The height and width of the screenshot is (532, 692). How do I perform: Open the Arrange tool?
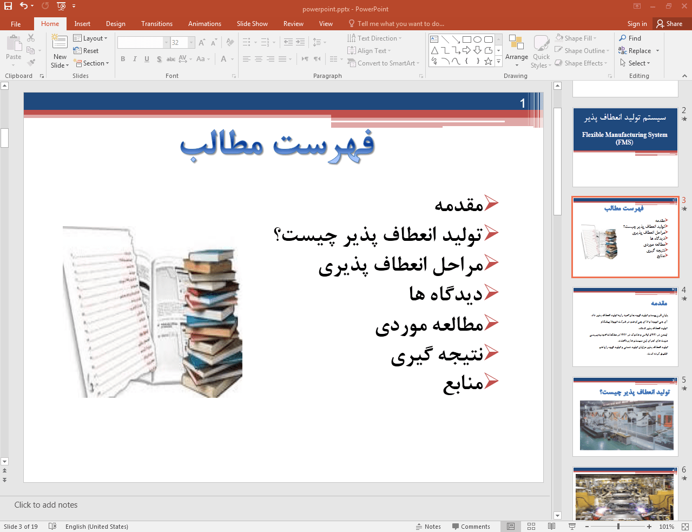click(516, 51)
